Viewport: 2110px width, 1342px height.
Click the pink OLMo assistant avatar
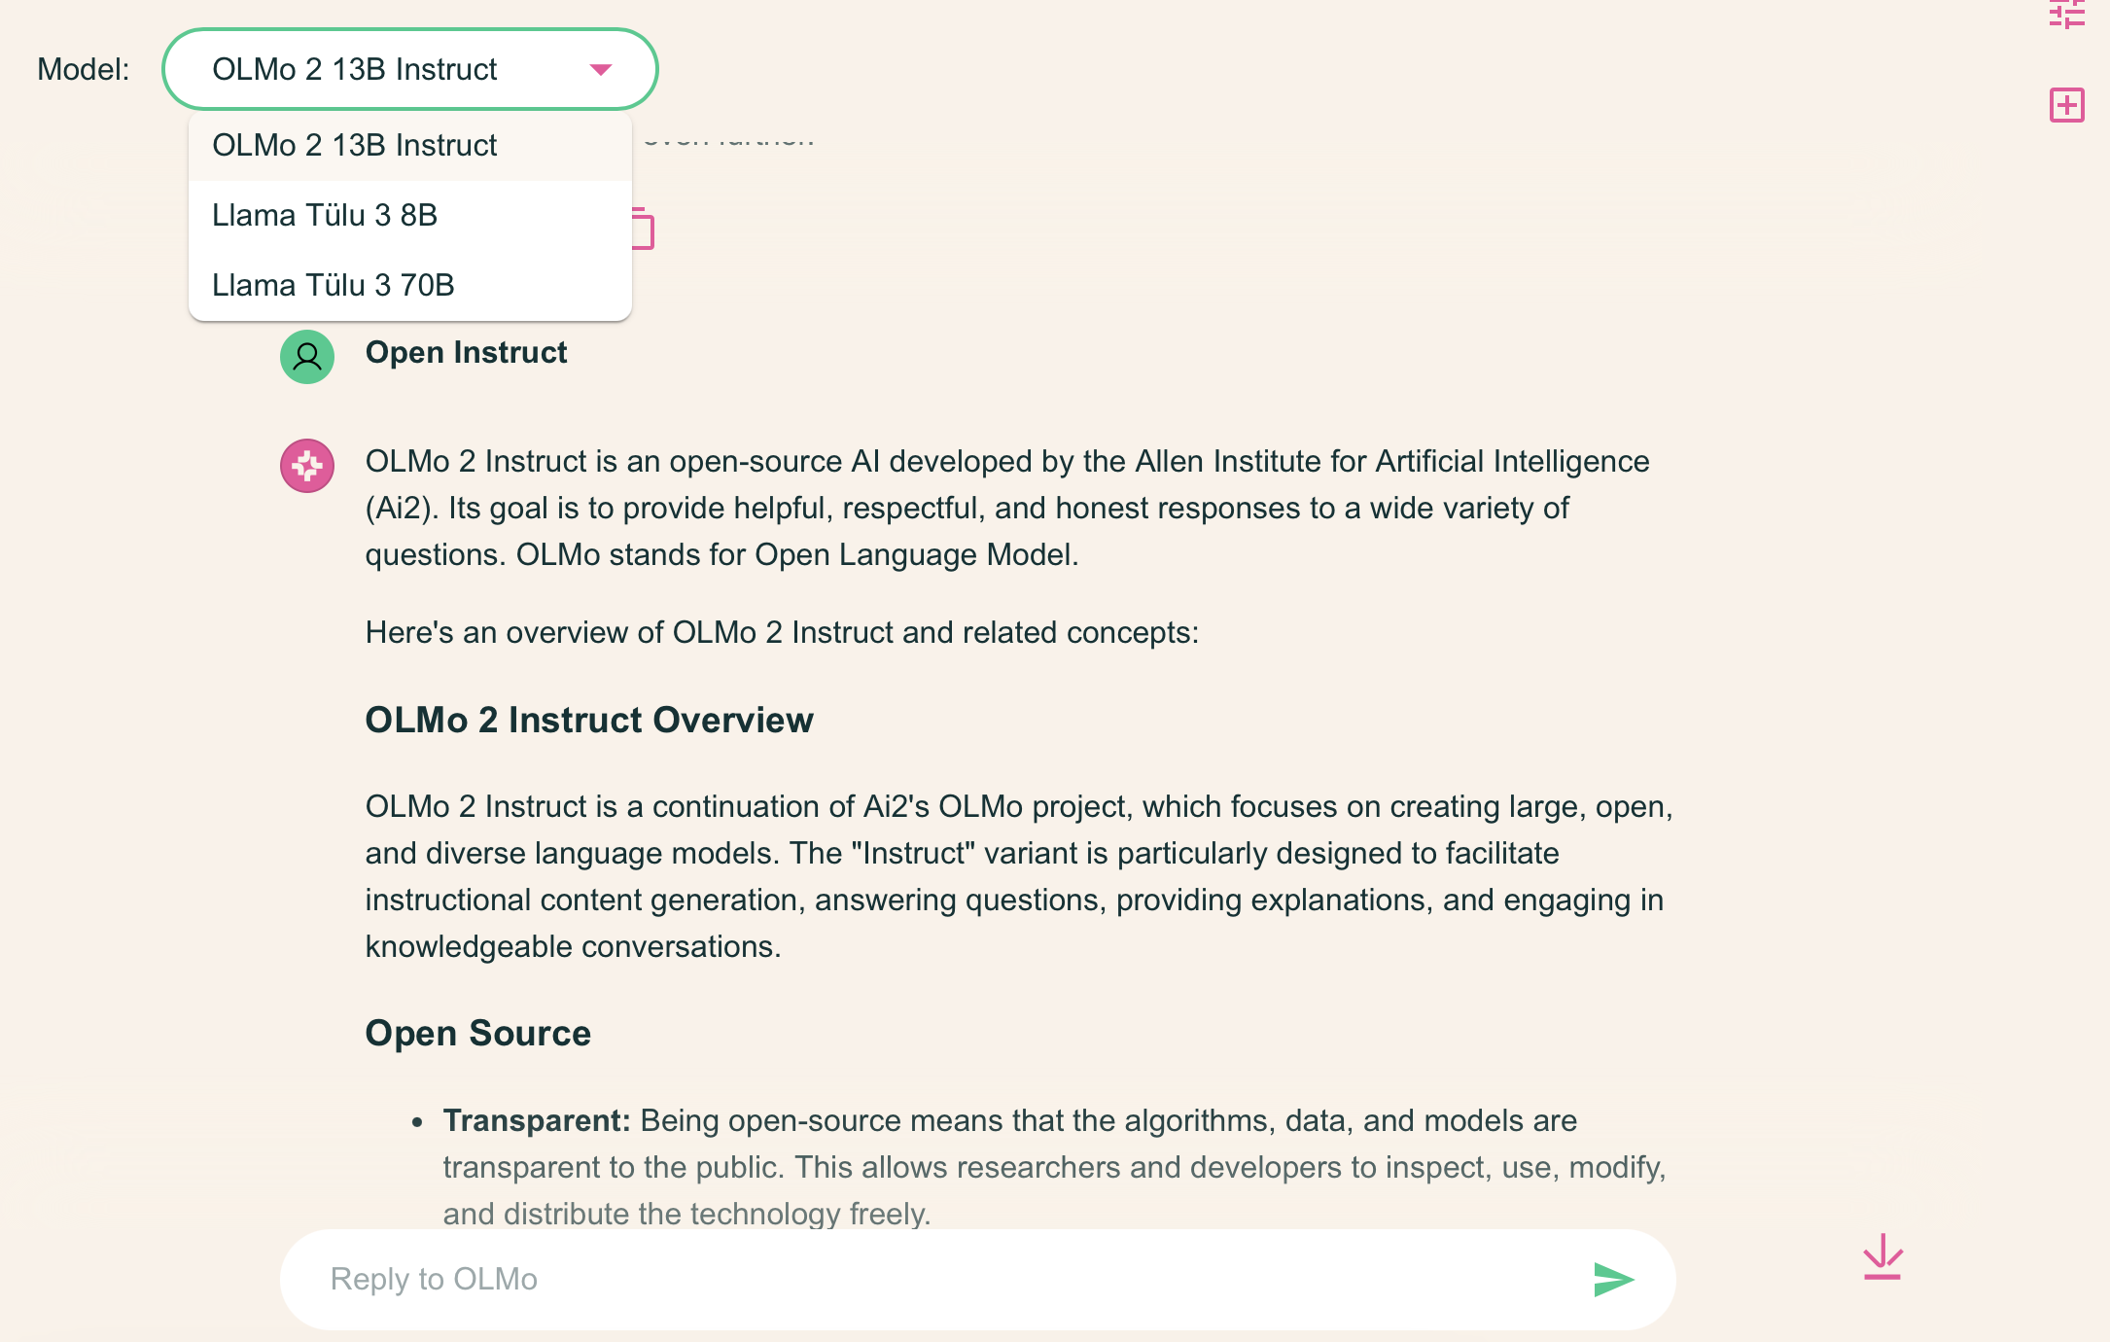[307, 466]
